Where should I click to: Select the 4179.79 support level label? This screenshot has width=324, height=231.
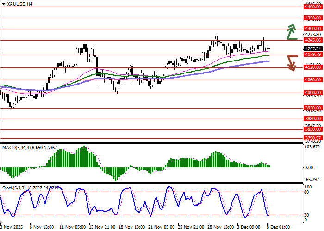313,55
